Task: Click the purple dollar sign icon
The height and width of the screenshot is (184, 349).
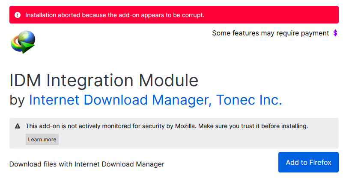Action: tap(335, 33)
